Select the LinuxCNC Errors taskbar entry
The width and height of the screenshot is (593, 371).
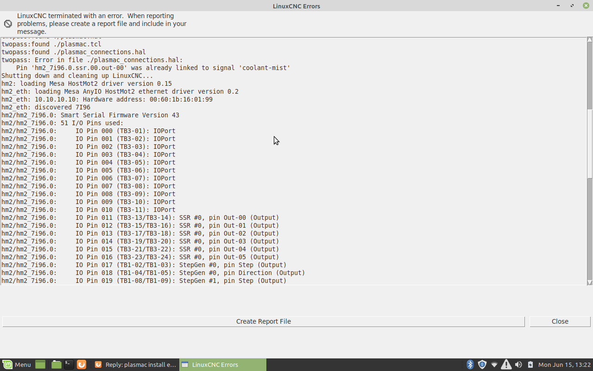223,365
